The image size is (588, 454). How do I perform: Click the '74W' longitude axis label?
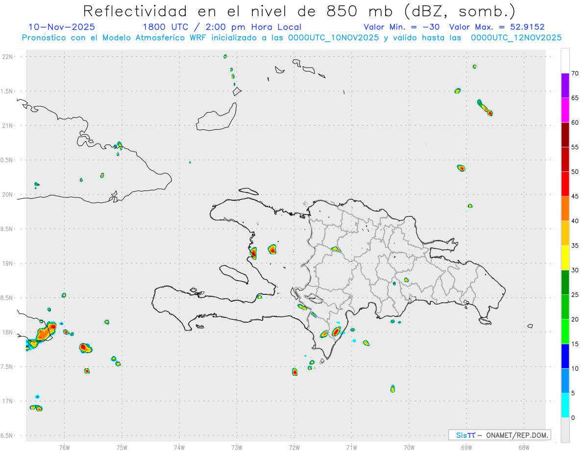click(179, 447)
